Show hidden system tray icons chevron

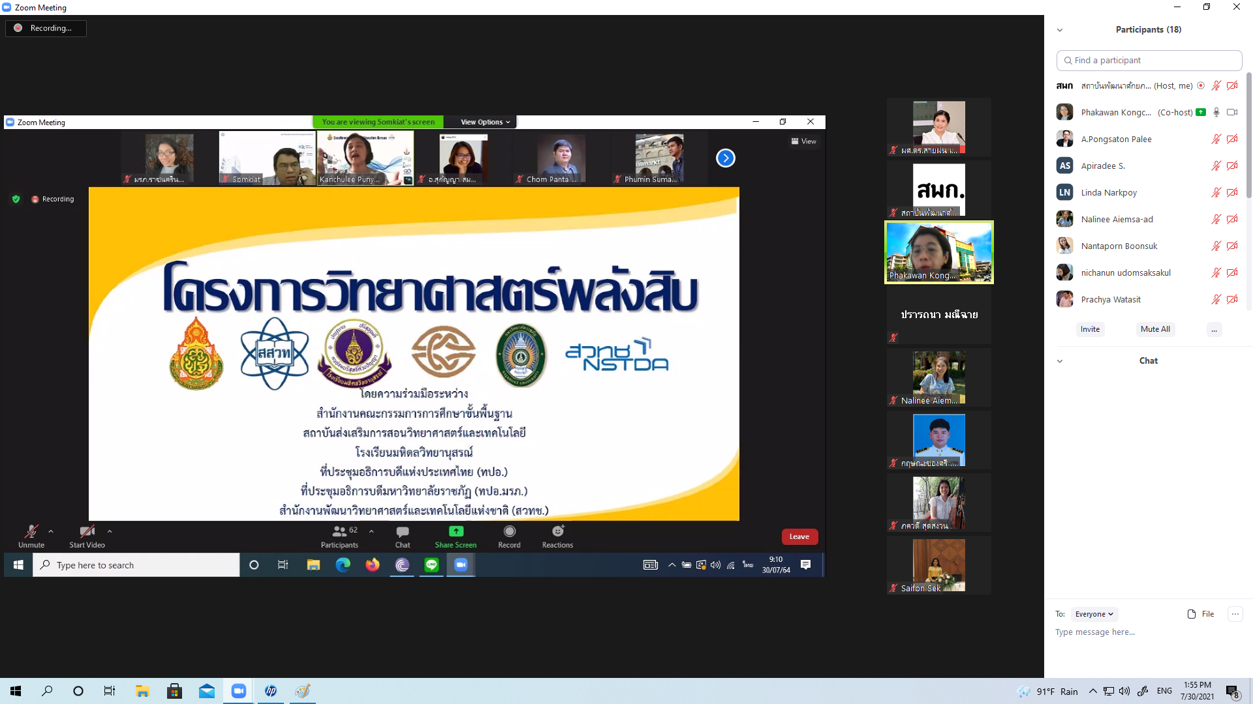1093,692
